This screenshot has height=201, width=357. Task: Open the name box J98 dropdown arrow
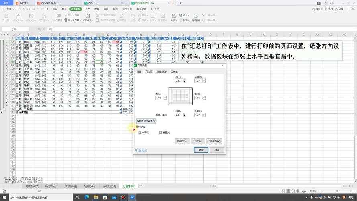28,29
